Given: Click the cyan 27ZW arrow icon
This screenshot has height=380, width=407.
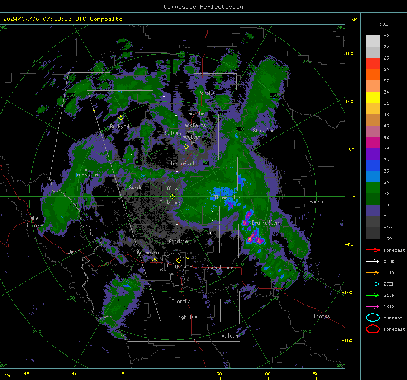Looking at the screenshot, I should [x=373, y=284].
